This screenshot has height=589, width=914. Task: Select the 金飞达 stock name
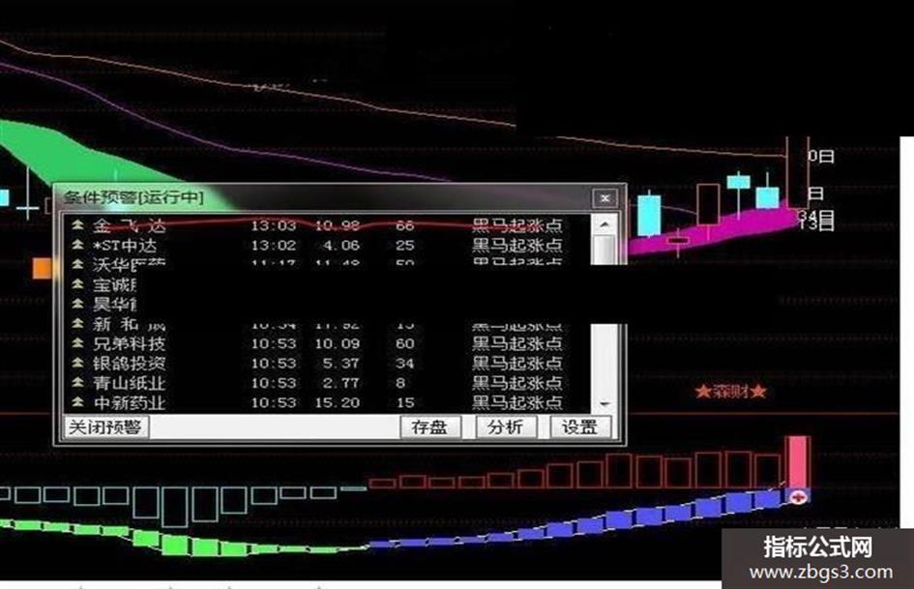pos(129,225)
